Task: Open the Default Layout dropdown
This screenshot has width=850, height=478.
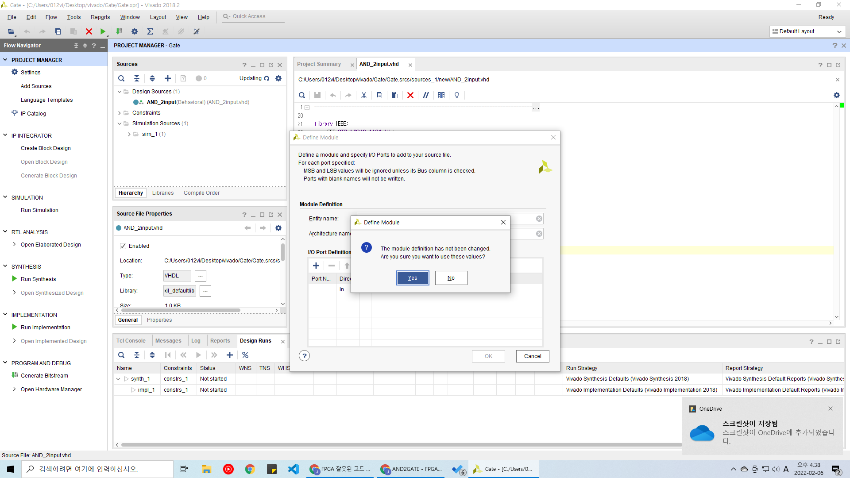Action: point(807,31)
